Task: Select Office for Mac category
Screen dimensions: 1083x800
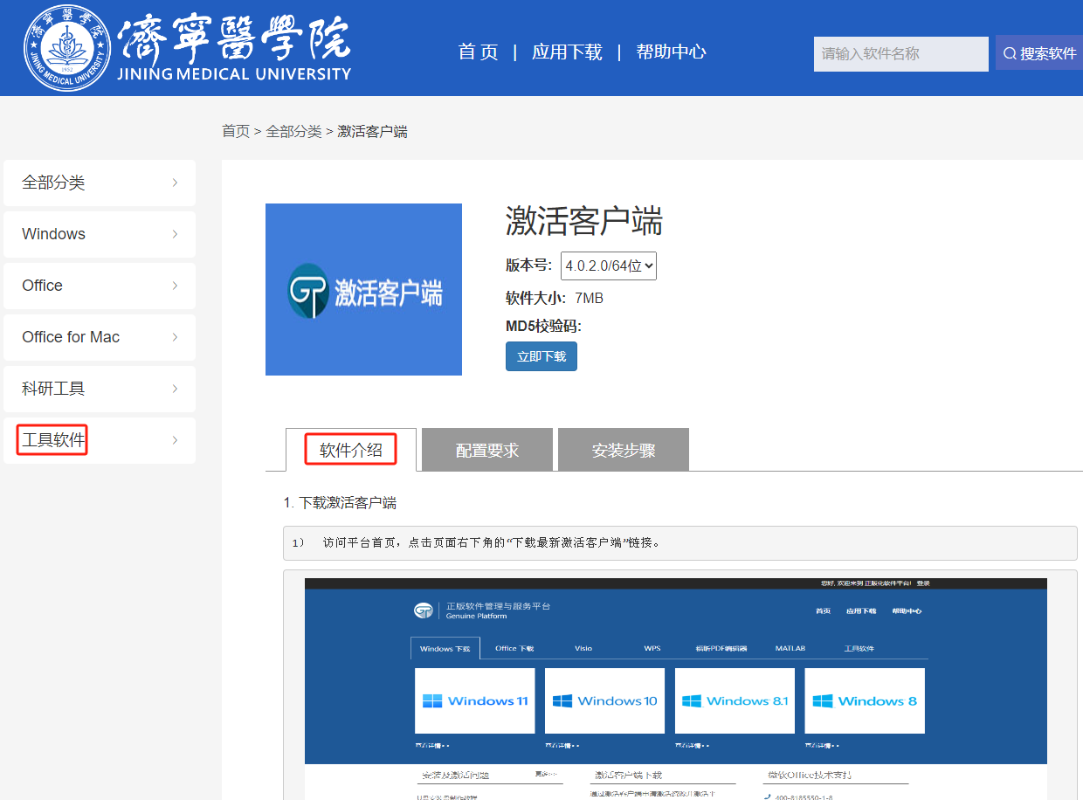Action: (x=100, y=337)
